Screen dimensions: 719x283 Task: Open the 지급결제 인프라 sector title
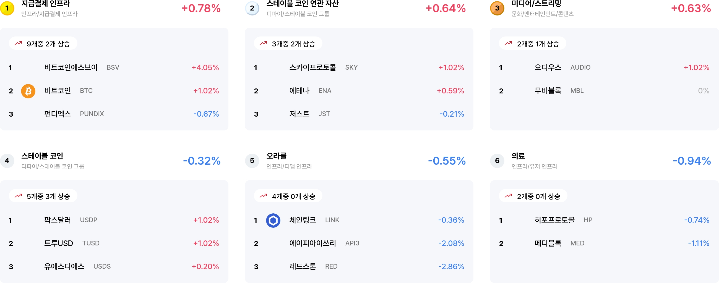46,4
